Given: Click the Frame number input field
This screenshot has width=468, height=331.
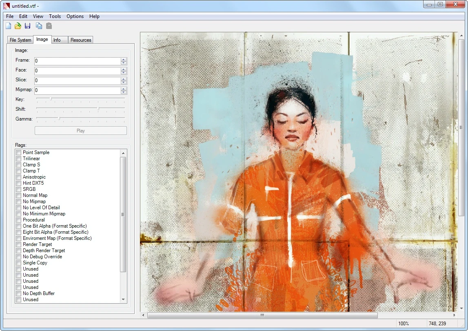Looking at the screenshot, I should [78, 61].
